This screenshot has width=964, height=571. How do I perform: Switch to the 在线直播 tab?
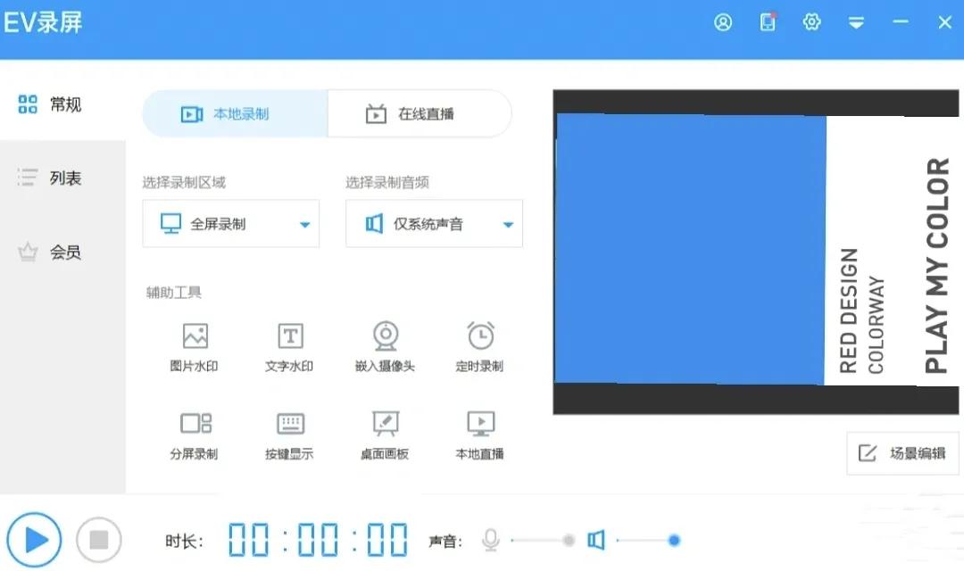pos(420,113)
